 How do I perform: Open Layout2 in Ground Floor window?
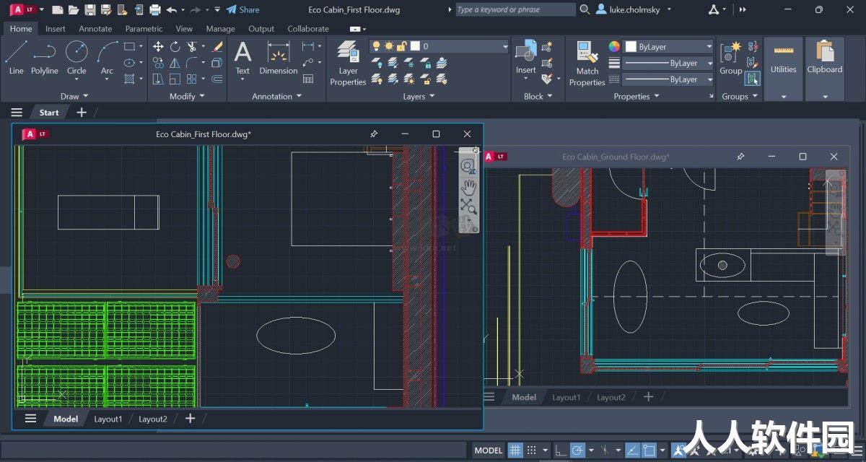tap(611, 397)
